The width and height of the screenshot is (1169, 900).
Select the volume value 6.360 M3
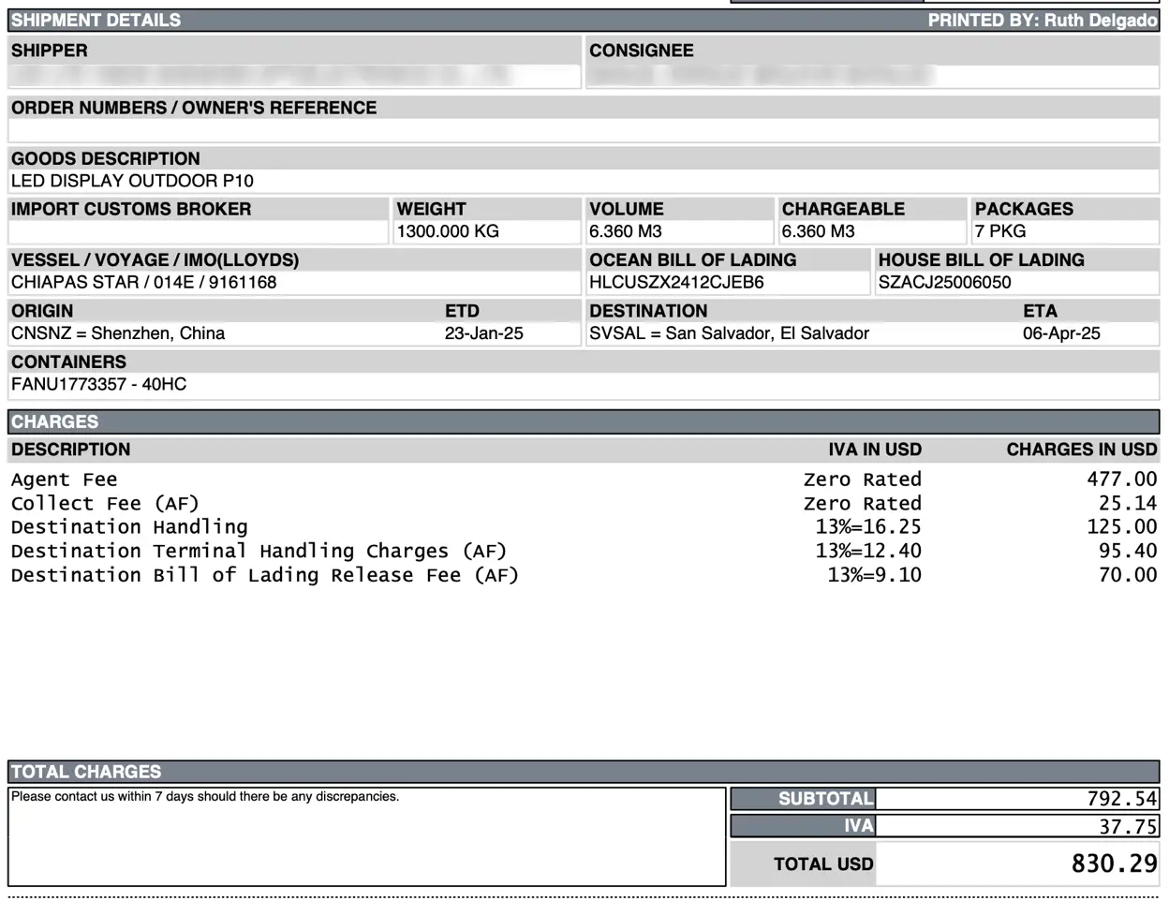(x=625, y=231)
